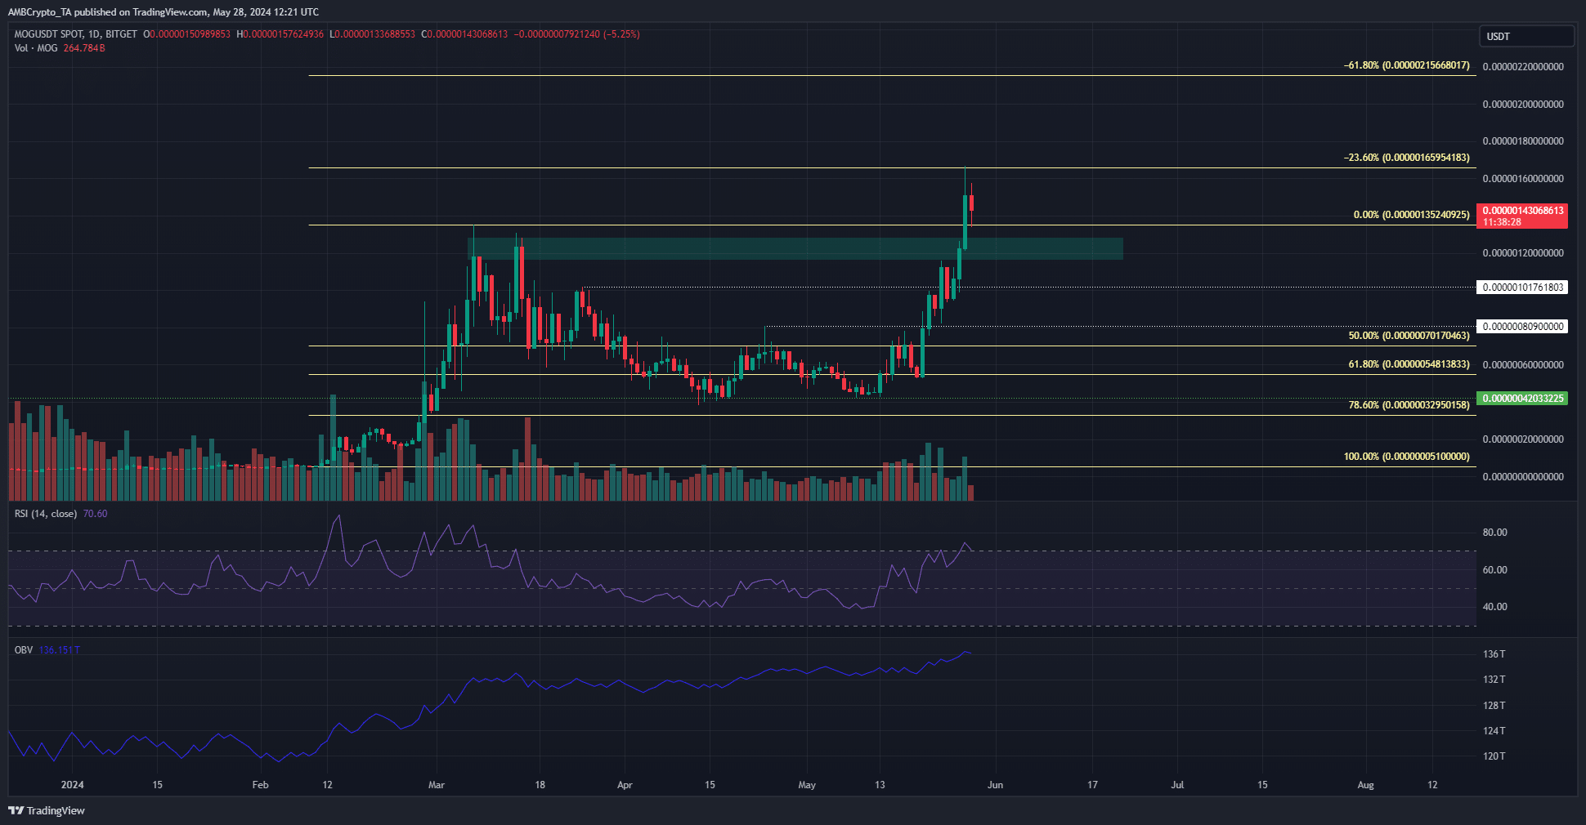Screen dimensions: 1586x825
Task: Open the USDT currency selector
Action: (1526, 37)
